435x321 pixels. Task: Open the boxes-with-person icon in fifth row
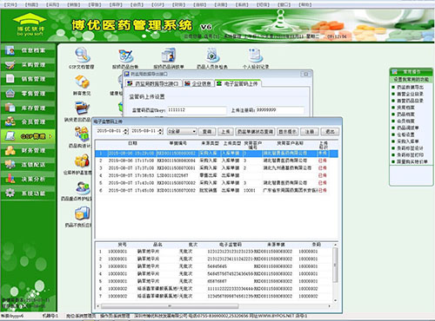(x=82, y=160)
